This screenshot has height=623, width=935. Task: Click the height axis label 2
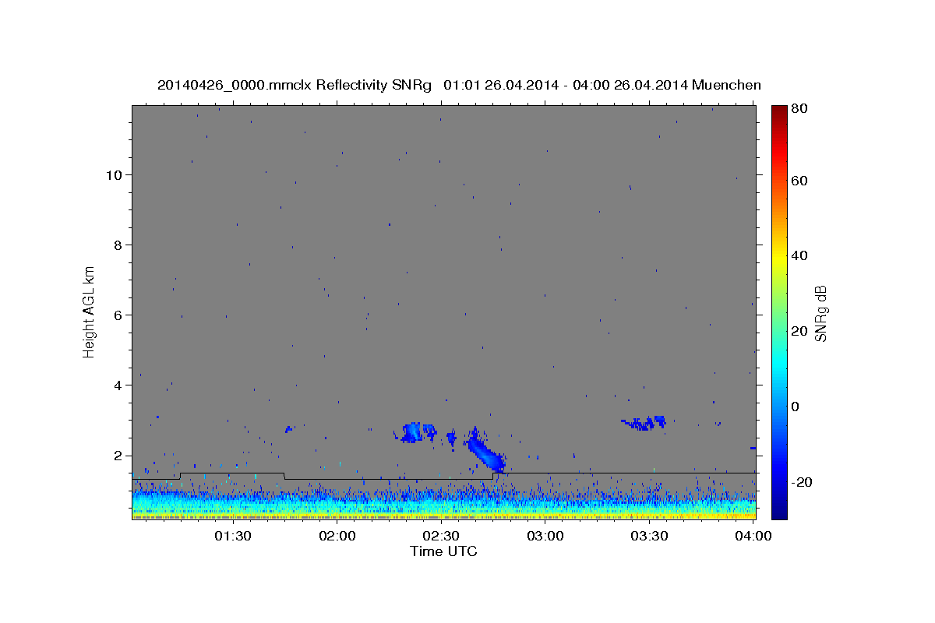click(x=118, y=456)
